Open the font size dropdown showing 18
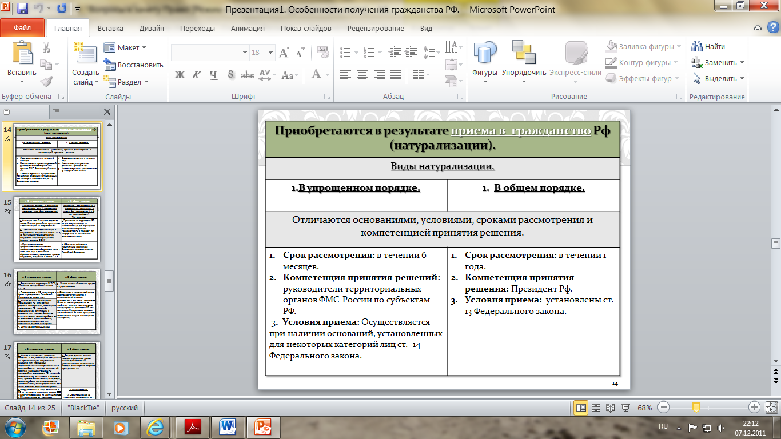This screenshot has width=781, height=439. point(272,53)
